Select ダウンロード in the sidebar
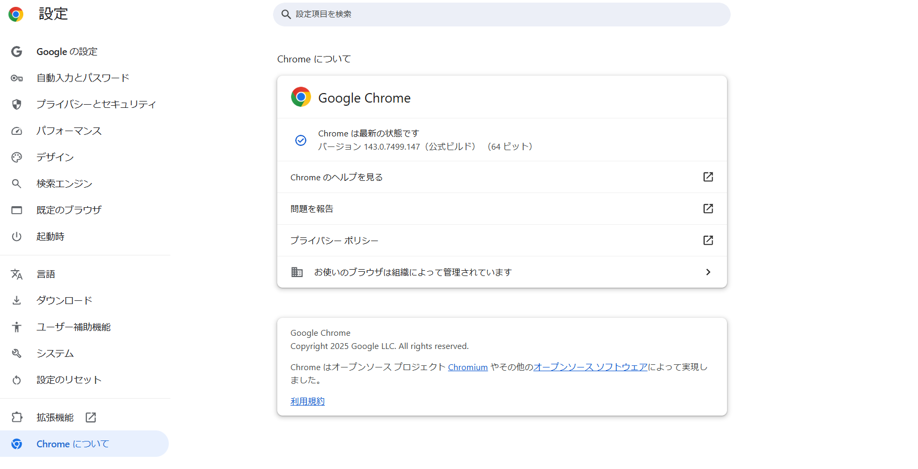The width and height of the screenshot is (918, 469). pos(64,301)
